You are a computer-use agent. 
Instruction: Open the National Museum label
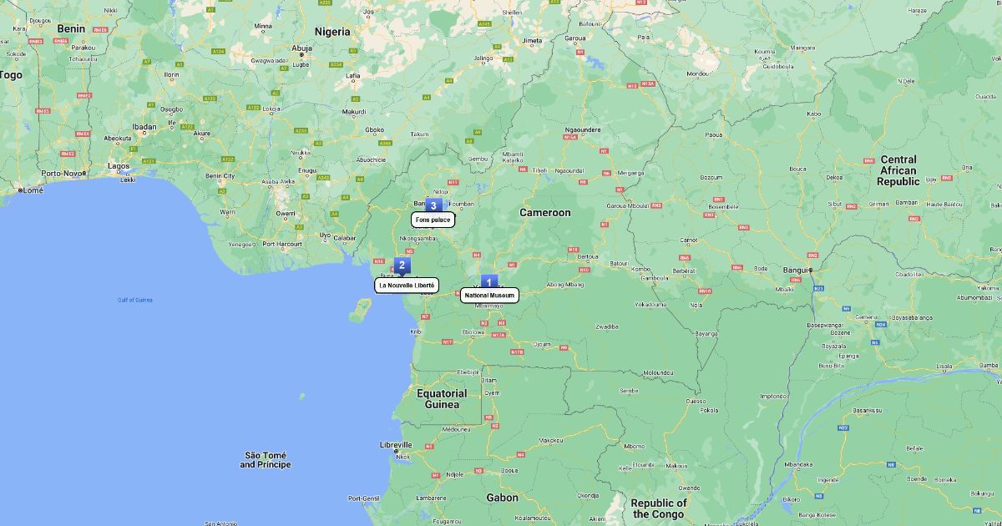tap(489, 296)
